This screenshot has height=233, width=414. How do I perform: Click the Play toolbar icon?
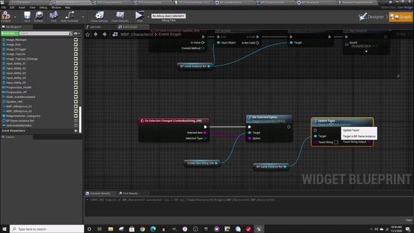click(140, 16)
